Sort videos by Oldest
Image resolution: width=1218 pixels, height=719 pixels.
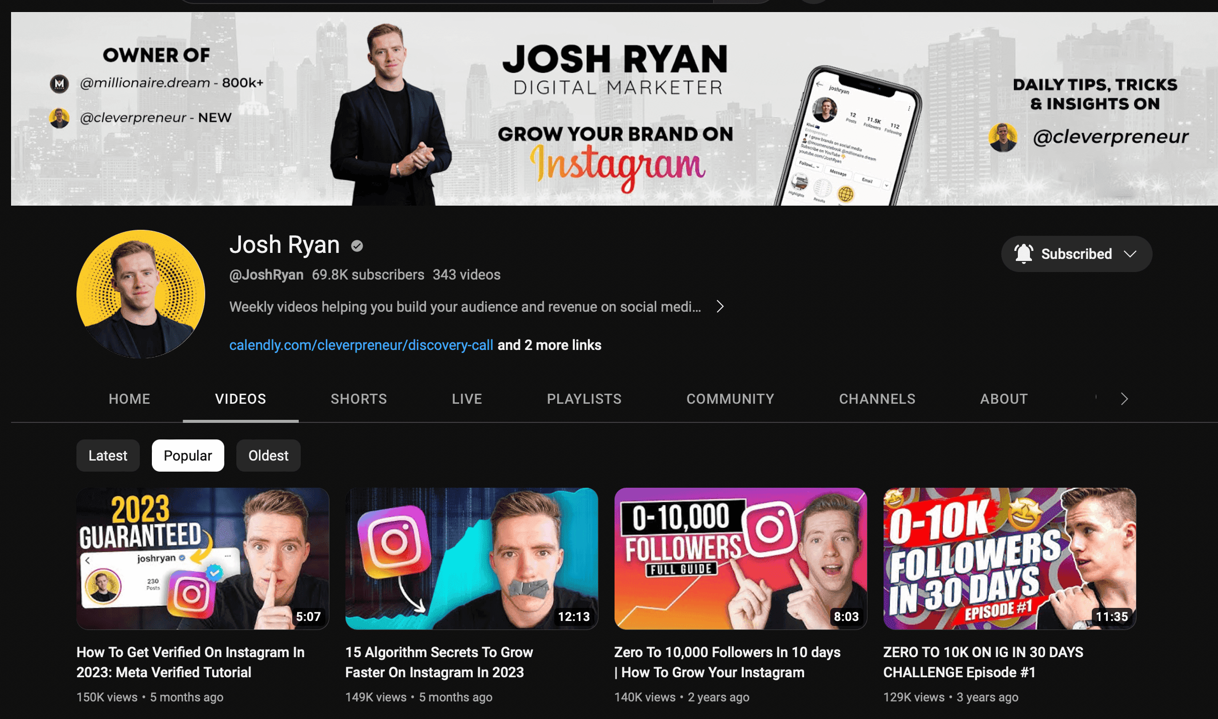point(269,456)
